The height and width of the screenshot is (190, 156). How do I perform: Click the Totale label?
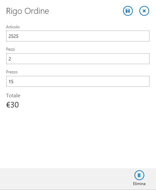pos(13,95)
